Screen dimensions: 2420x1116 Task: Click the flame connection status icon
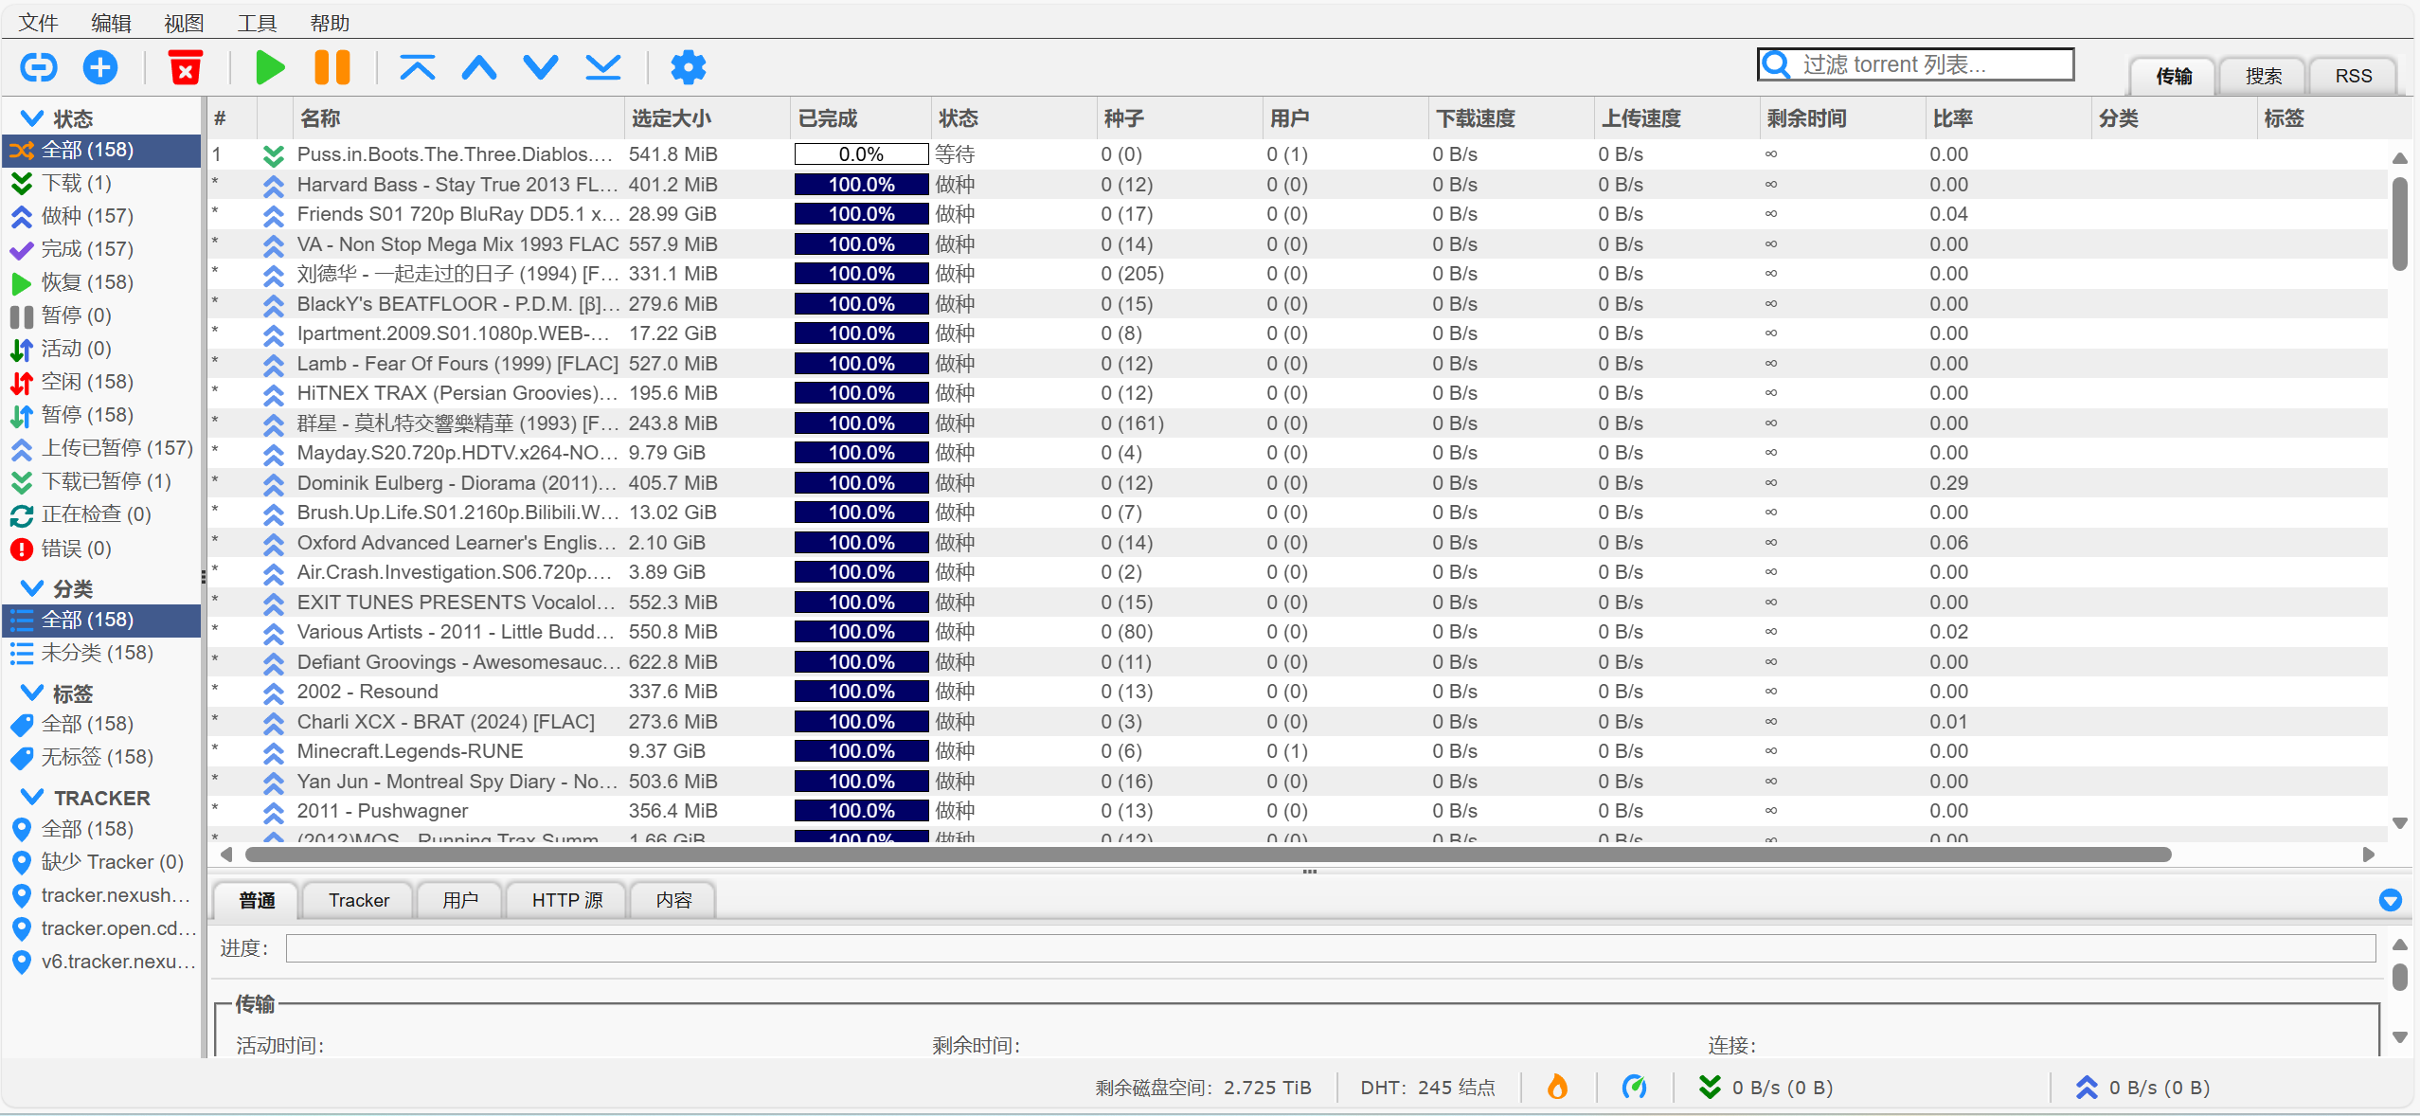point(1557,1087)
